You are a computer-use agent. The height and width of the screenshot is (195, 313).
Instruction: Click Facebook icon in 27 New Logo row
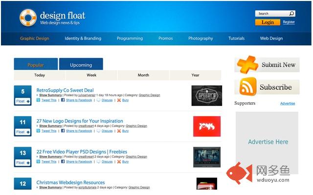(63, 131)
